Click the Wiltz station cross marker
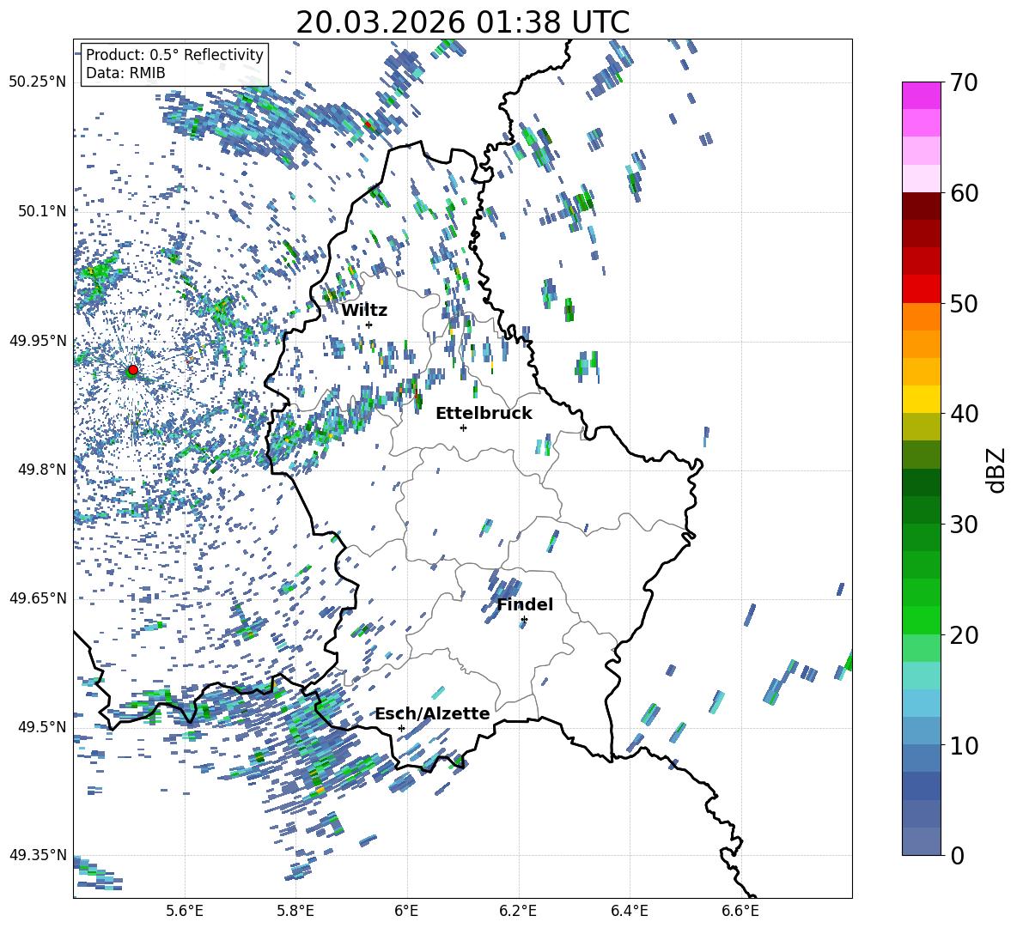Screen dimensions: 1017x928 click(x=368, y=324)
